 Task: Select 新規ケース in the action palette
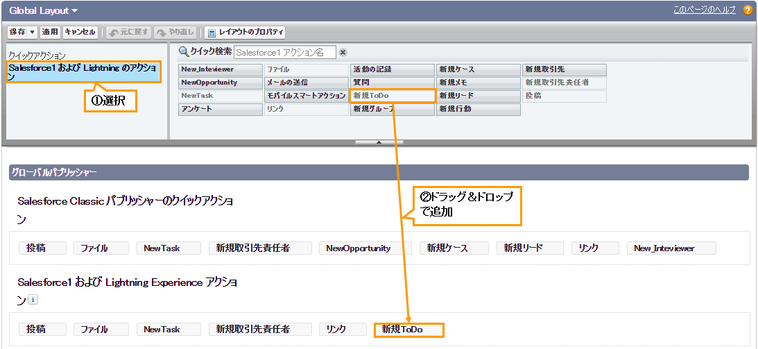point(478,69)
